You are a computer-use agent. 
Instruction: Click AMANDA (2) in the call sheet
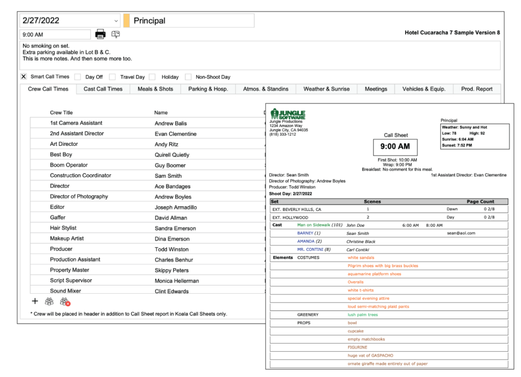[310, 241]
